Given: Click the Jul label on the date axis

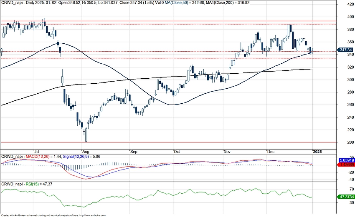Looking at the screenshot, I should pos(37,152).
